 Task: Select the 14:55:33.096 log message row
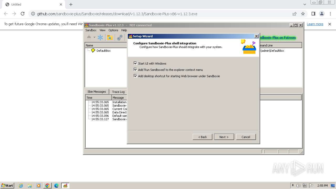[107, 116]
